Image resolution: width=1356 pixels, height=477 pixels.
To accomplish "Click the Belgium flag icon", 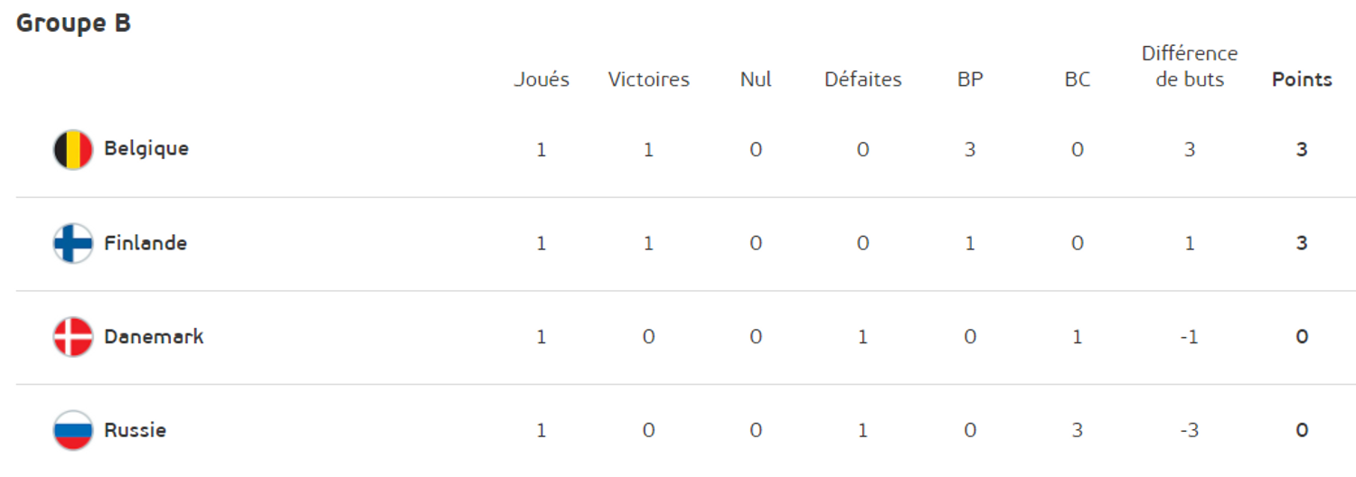I will coord(73,150).
